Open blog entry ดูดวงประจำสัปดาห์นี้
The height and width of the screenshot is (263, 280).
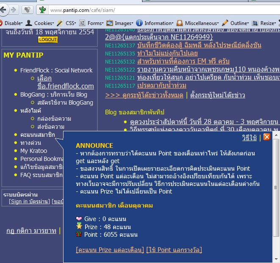204,122
